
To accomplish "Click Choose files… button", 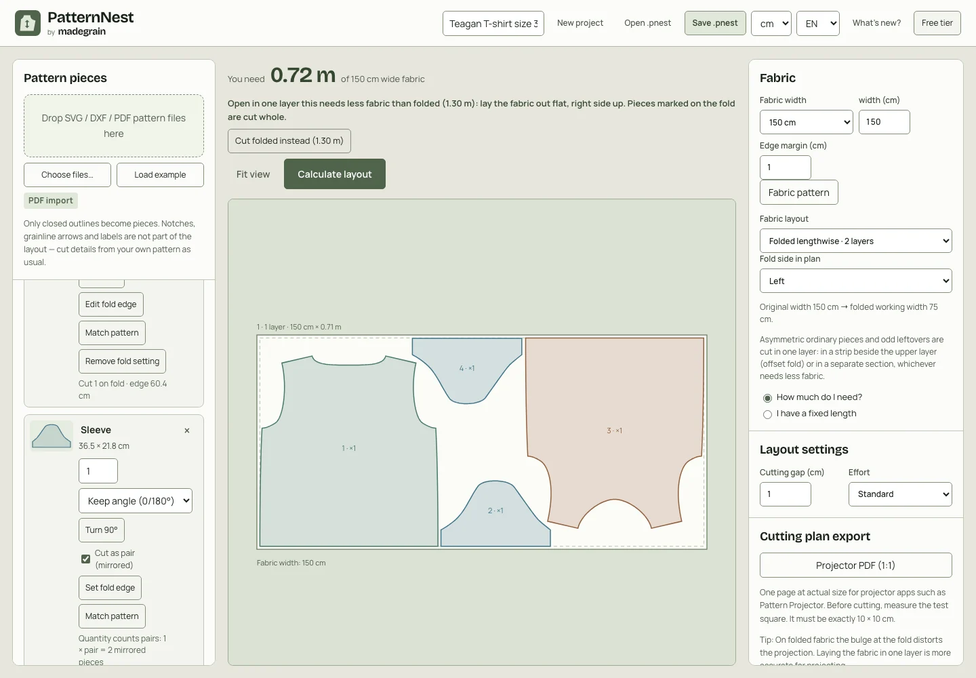I will click(x=67, y=175).
